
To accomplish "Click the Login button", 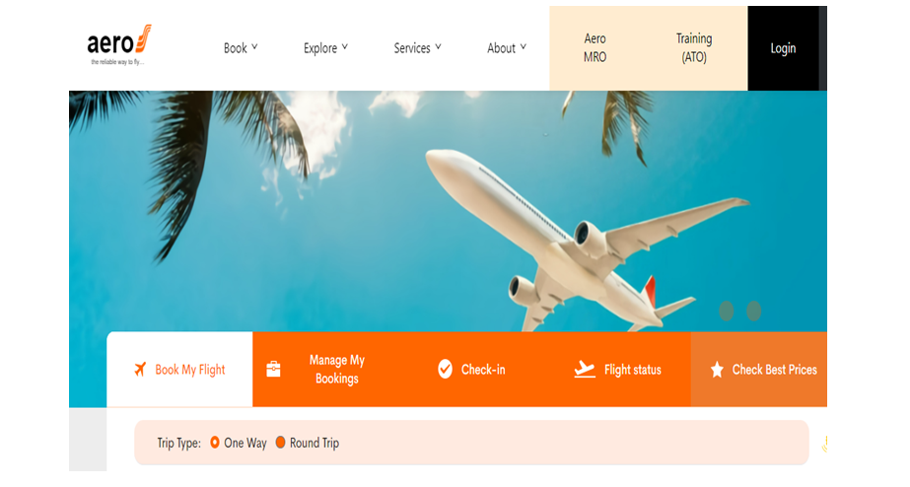I will coord(783,48).
